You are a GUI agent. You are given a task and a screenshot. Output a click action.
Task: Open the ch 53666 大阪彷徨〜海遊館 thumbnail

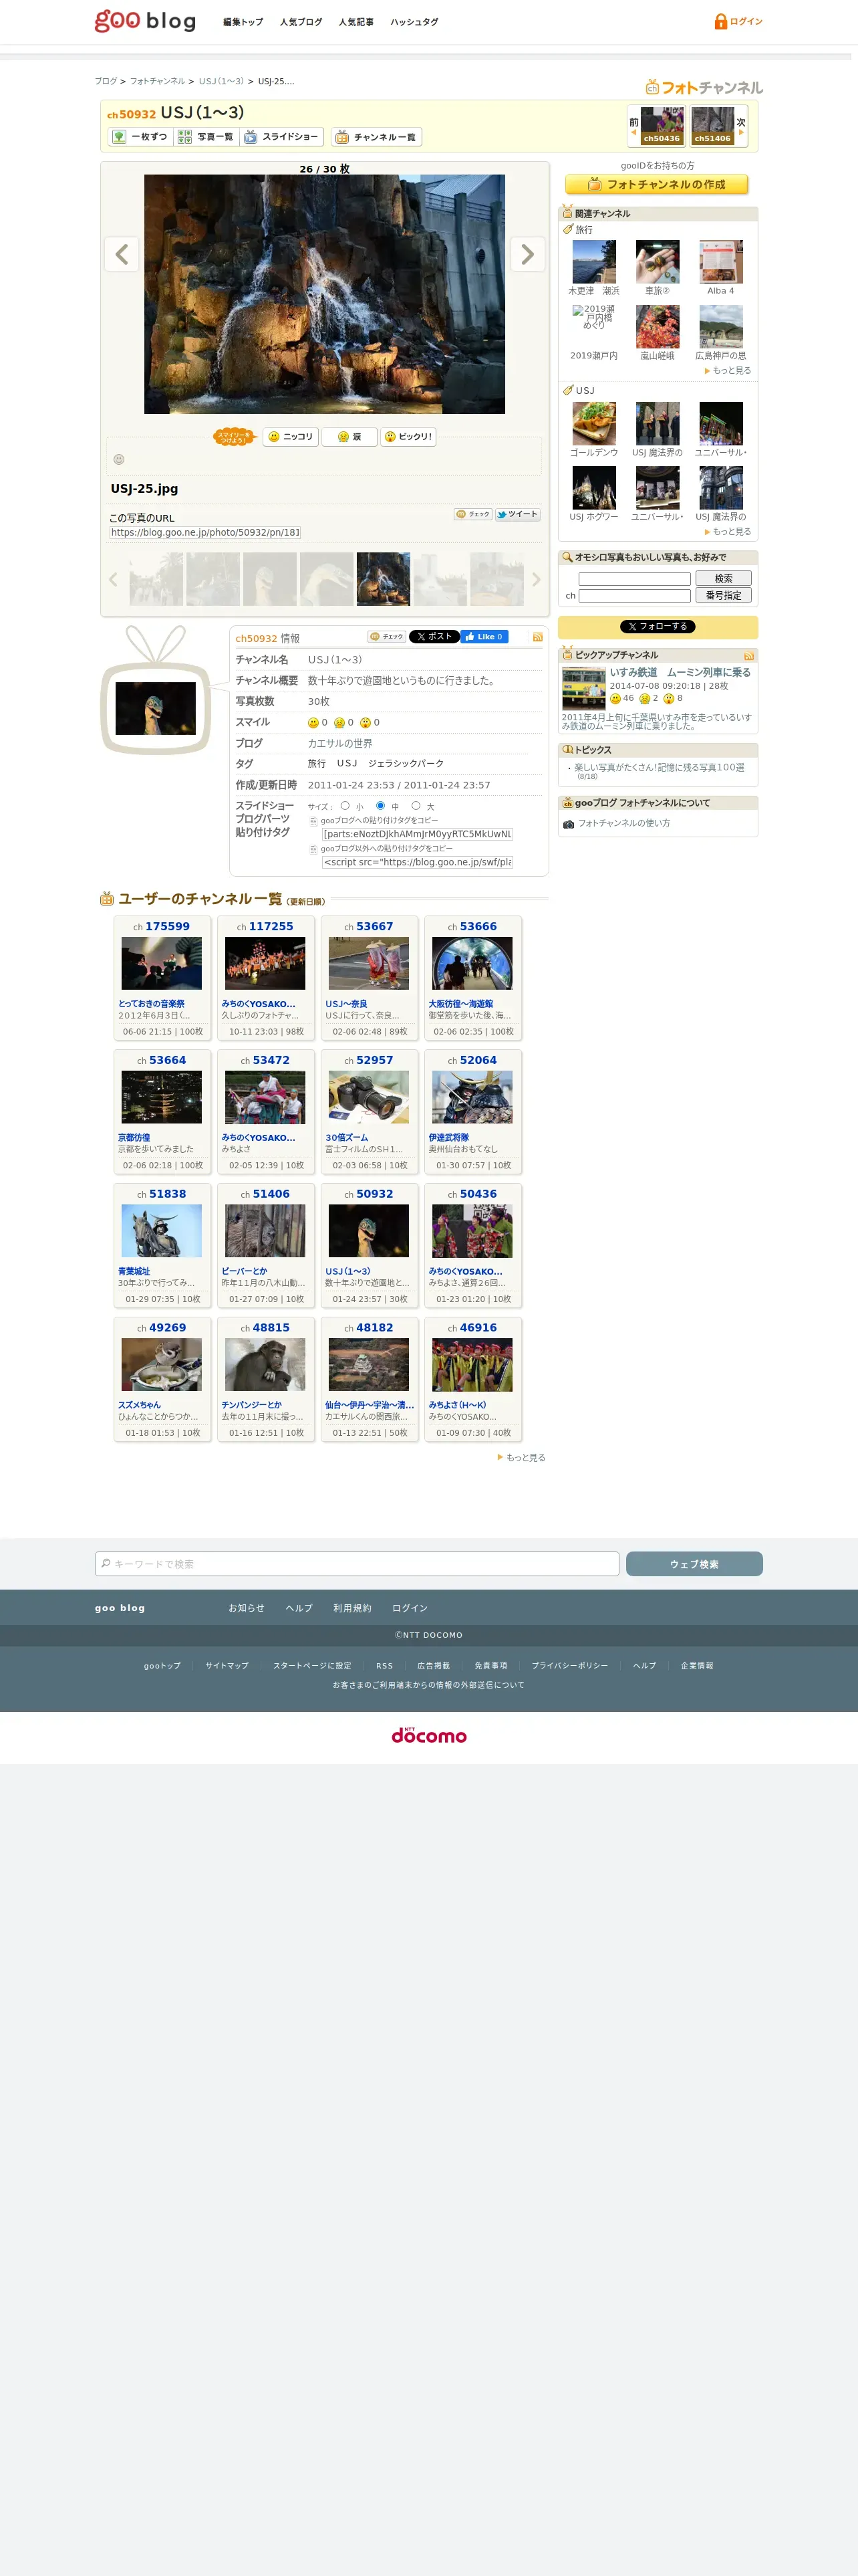click(472, 963)
